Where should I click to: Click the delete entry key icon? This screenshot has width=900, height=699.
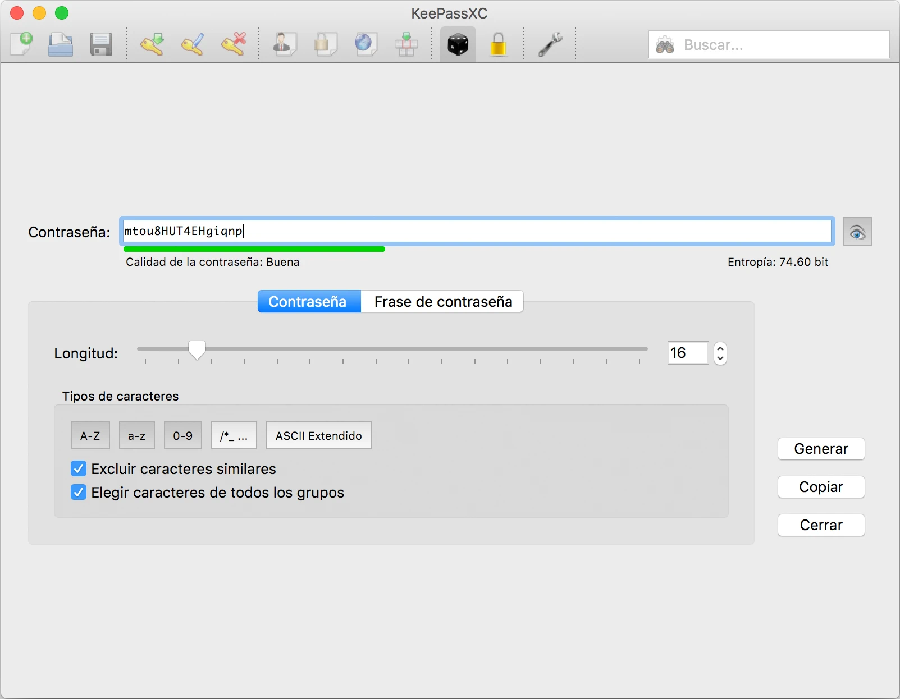click(234, 44)
